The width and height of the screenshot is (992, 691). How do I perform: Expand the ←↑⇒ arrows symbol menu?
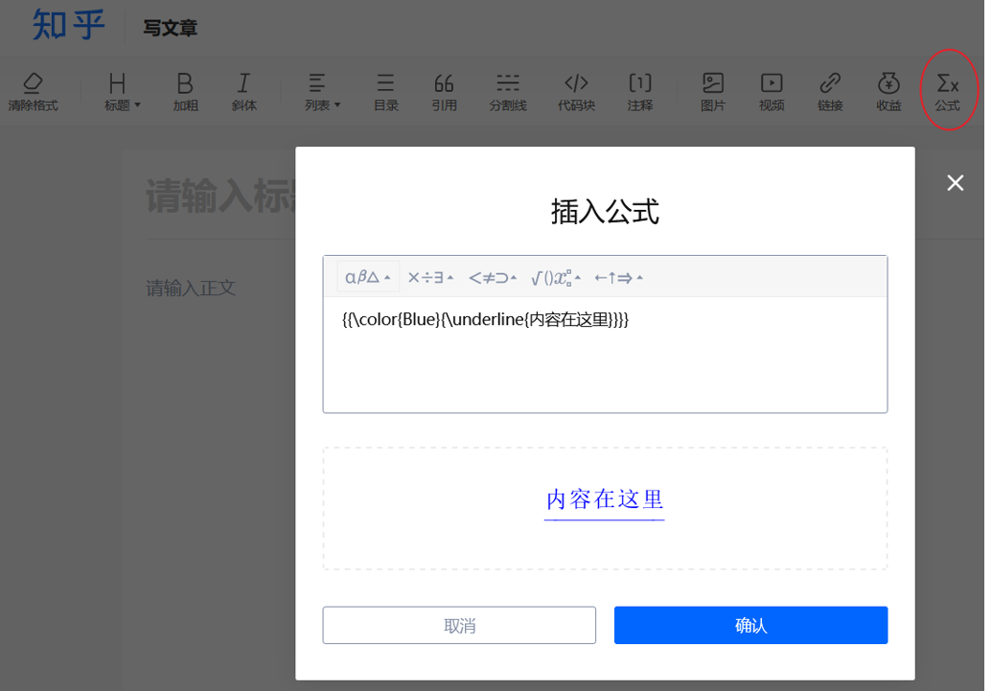coord(619,277)
